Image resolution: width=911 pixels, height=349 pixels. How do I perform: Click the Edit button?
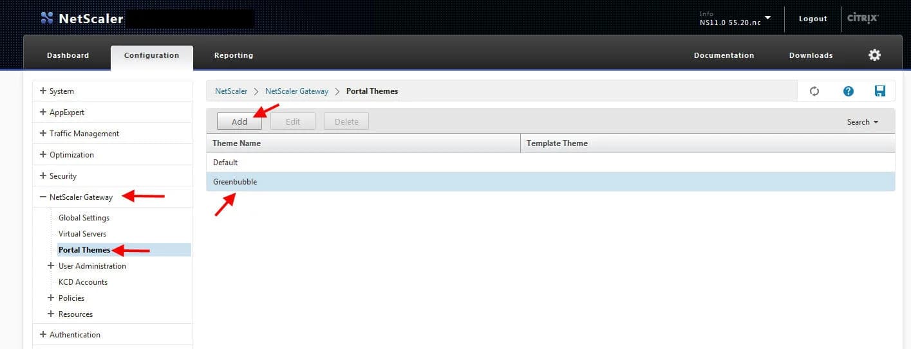pos(293,121)
